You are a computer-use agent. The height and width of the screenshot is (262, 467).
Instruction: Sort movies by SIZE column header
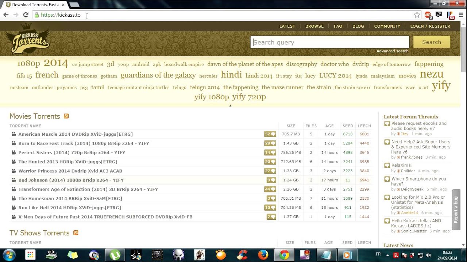click(291, 126)
